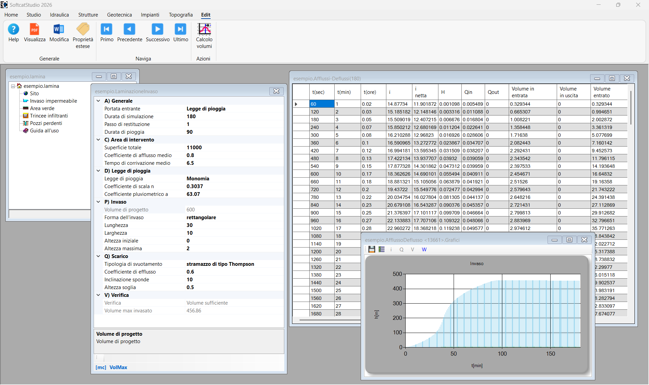Screen dimensions: 649x385
Task: Open the Home menu tab
Action: point(11,15)
